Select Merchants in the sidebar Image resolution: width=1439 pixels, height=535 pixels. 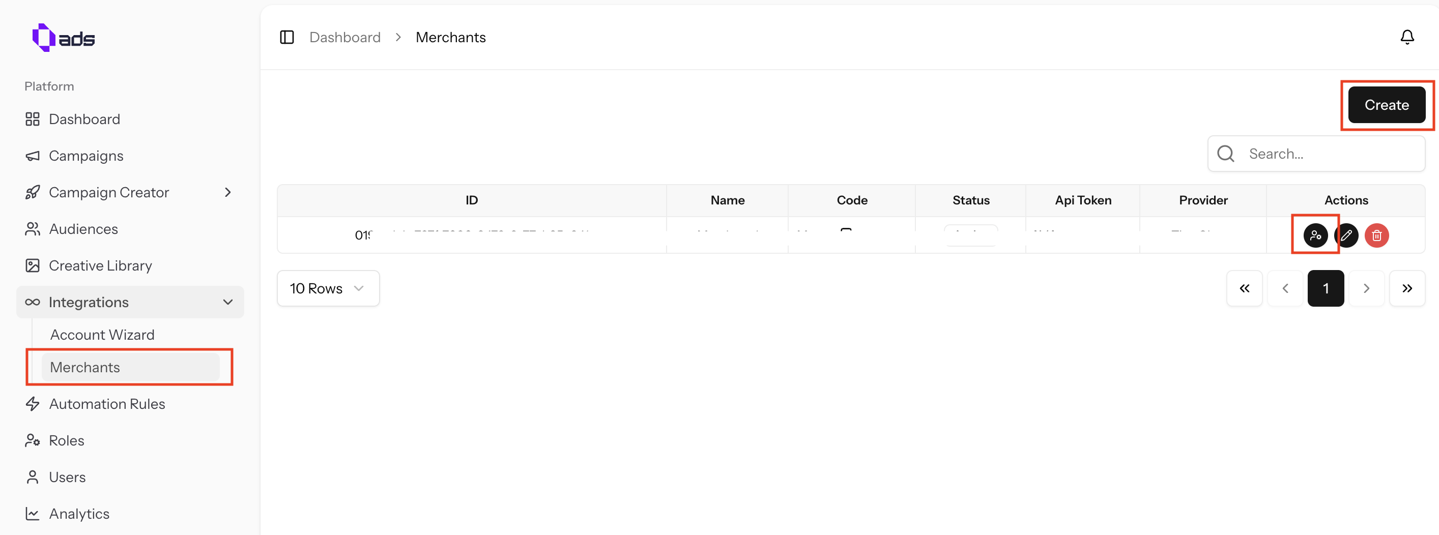coord(85,367)
